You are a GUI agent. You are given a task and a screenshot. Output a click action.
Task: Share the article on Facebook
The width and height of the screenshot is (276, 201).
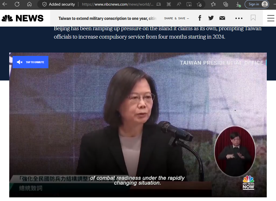[x=200, y=18]
